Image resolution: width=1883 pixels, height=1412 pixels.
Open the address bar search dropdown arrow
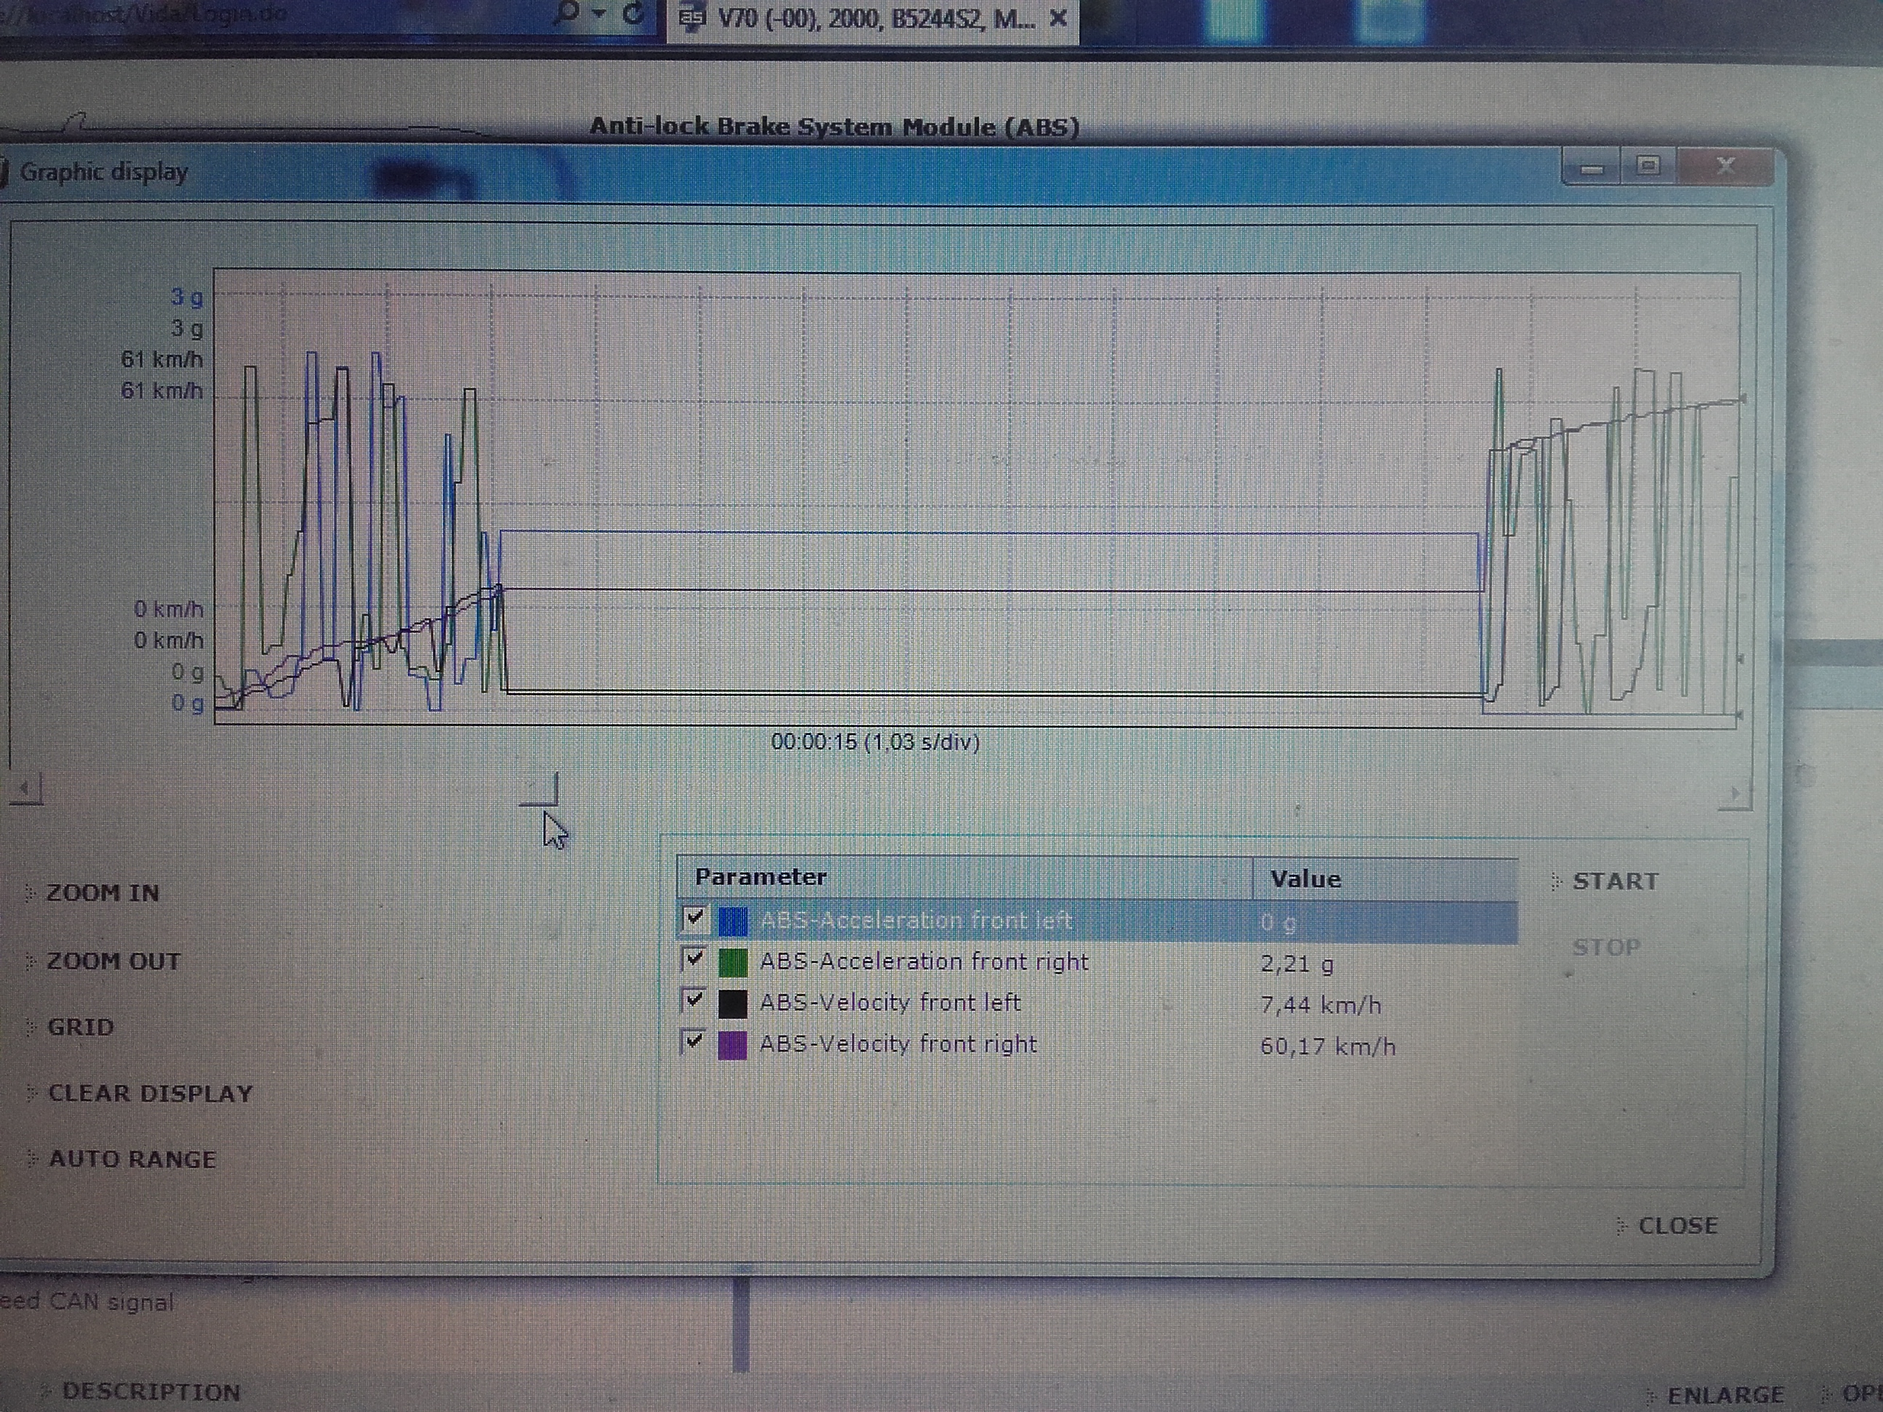pyautogui.click(x=600, y=14)
